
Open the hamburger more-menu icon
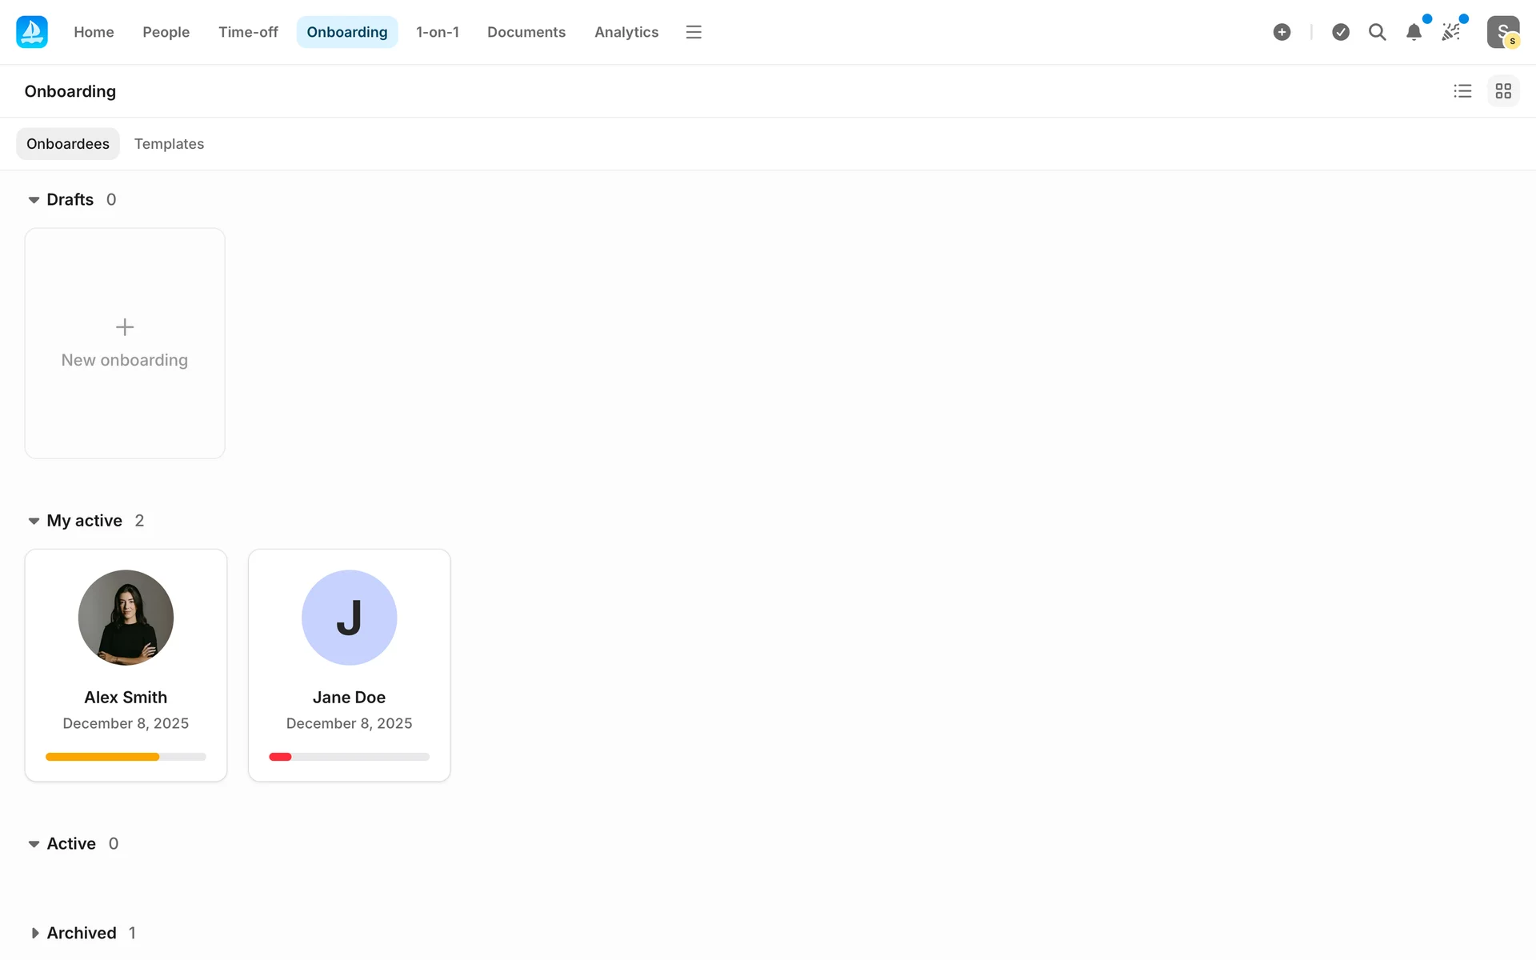[x=694, y=32]
